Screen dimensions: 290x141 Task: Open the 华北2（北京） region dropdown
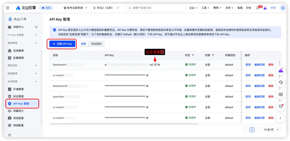coord(106,8)
